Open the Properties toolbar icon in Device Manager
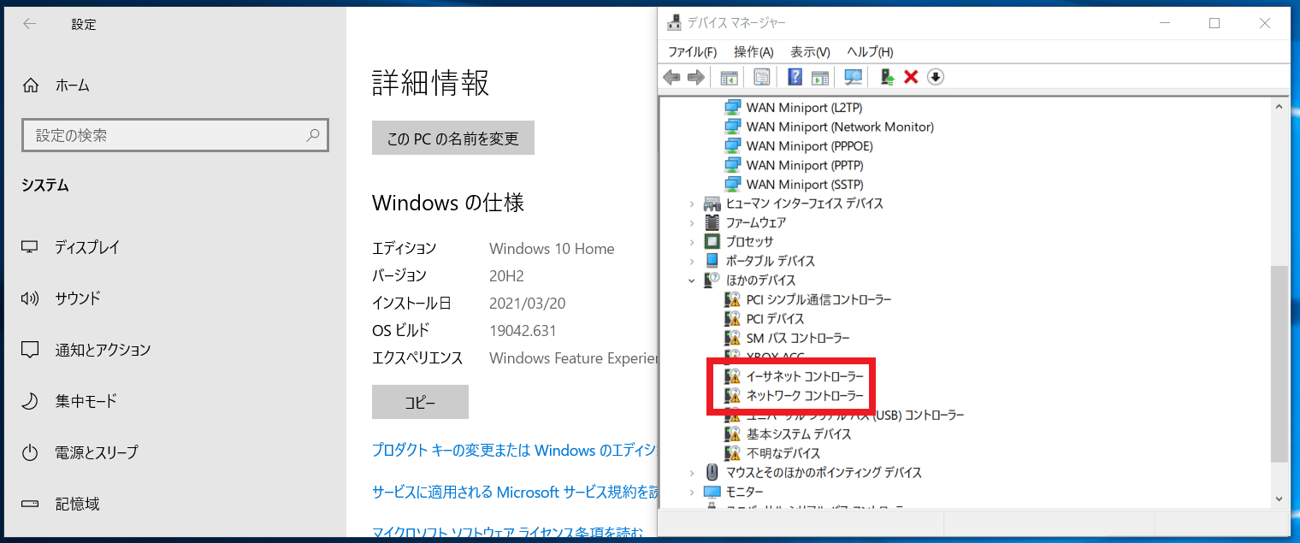 coord(761,78)
